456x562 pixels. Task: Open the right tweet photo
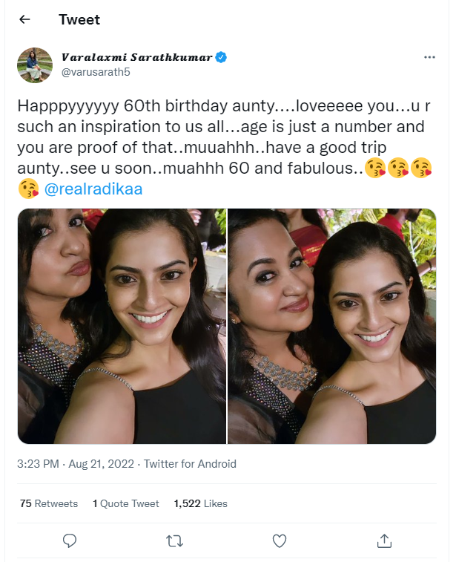pyautogui.click(x=332, y=326)
